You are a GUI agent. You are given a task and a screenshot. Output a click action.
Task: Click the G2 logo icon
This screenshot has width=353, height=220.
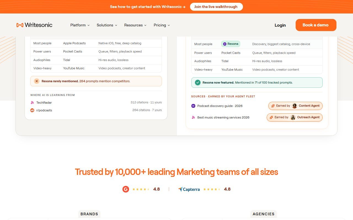coord(126,189)
